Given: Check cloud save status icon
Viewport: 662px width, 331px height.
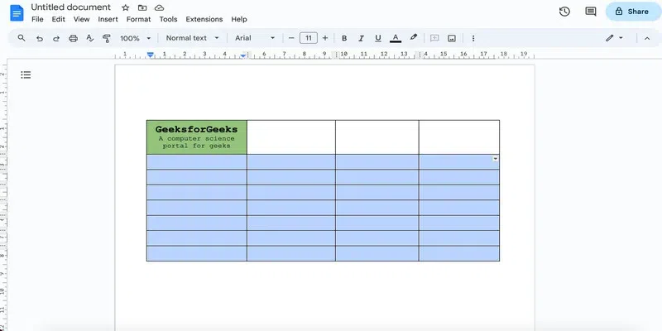Looking at the screenshot, I should point(159,7).
